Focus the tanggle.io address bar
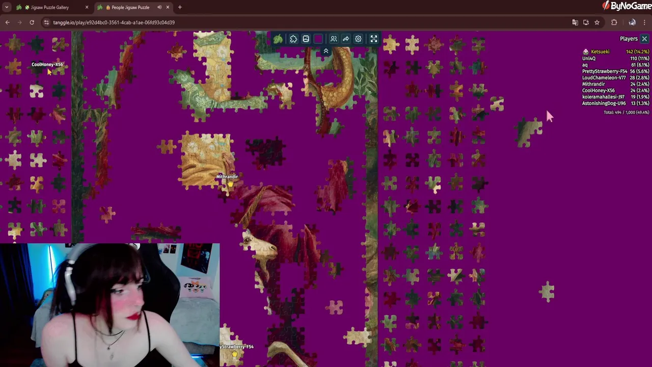Screen dimensions: 652x367 click(x=306, y=22)
